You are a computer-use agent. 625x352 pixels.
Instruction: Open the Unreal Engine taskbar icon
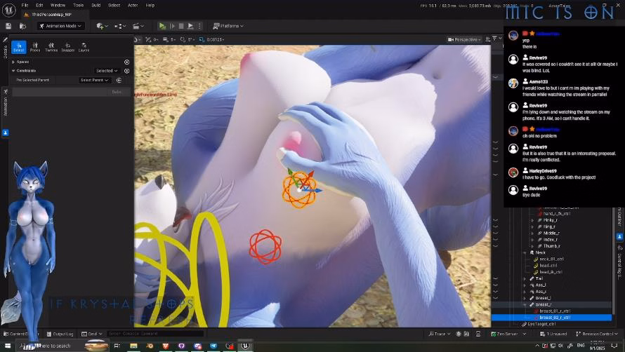coord(245,346)
